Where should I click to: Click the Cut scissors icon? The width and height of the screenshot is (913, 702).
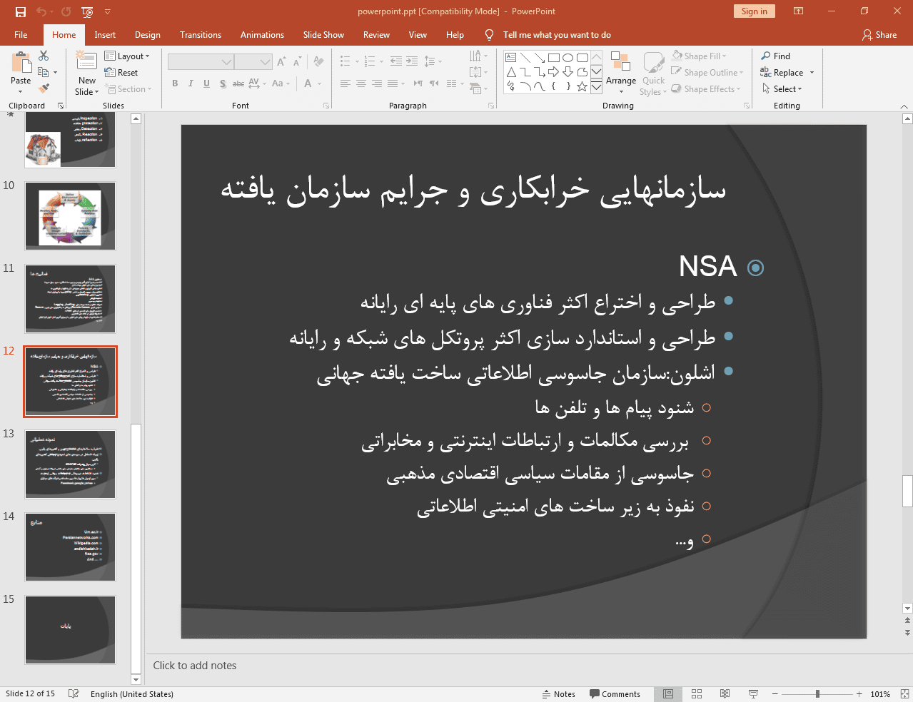(44, 56)
